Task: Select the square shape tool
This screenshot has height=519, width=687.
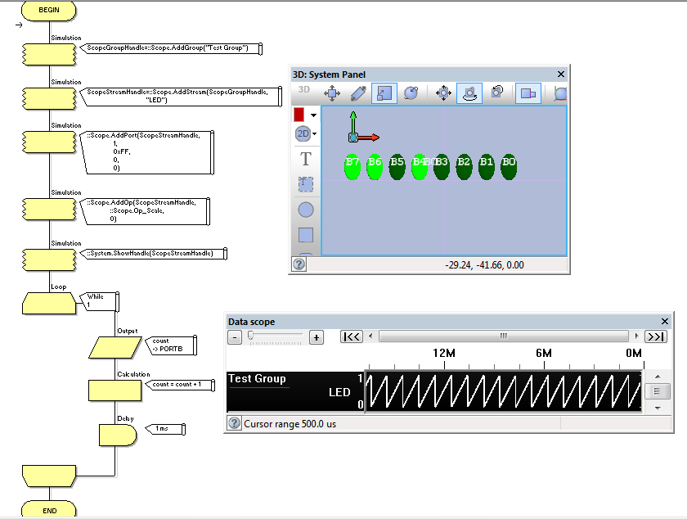Action: 305,235
